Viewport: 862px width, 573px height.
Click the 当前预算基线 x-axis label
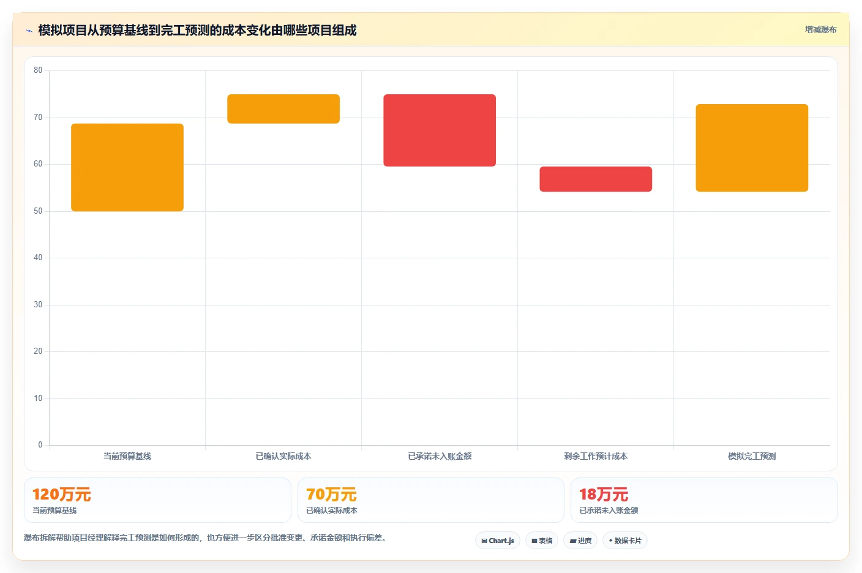pyautogui.click(x=127, y=456)
